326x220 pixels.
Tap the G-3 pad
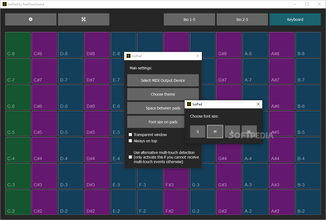[203, 176]
